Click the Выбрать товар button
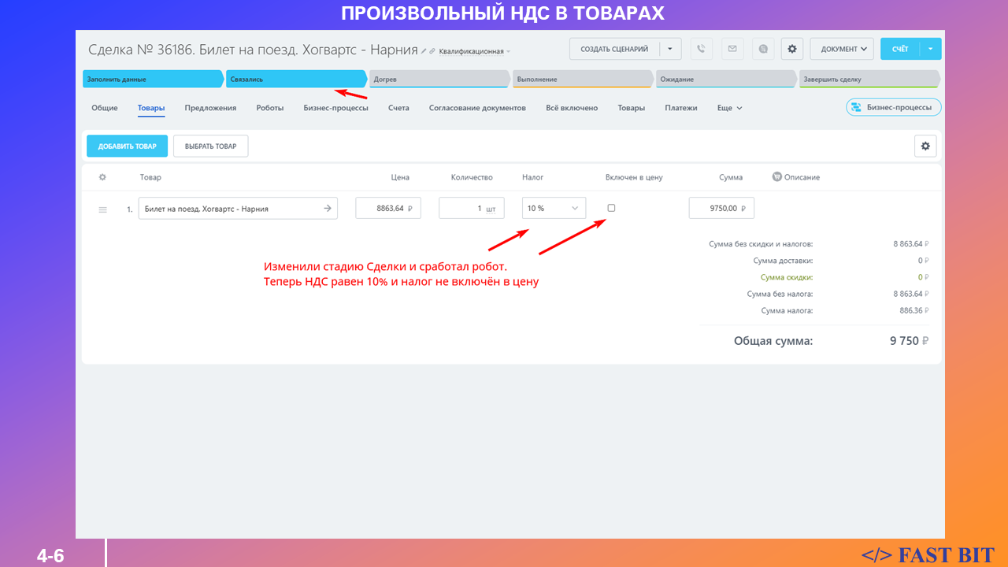Image resolution: width=1008 pixels, height=567 pixels. (x=210, y=146)
